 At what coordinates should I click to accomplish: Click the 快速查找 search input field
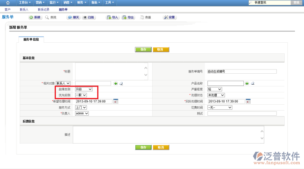[271, 3]
